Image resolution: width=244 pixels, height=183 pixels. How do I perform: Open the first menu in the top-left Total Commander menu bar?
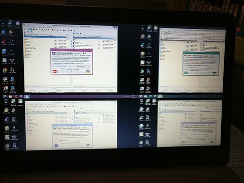(24, 26)
